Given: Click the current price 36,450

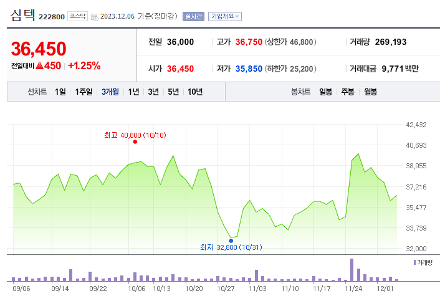Looking at the screenshot, I should click(39, 49).
